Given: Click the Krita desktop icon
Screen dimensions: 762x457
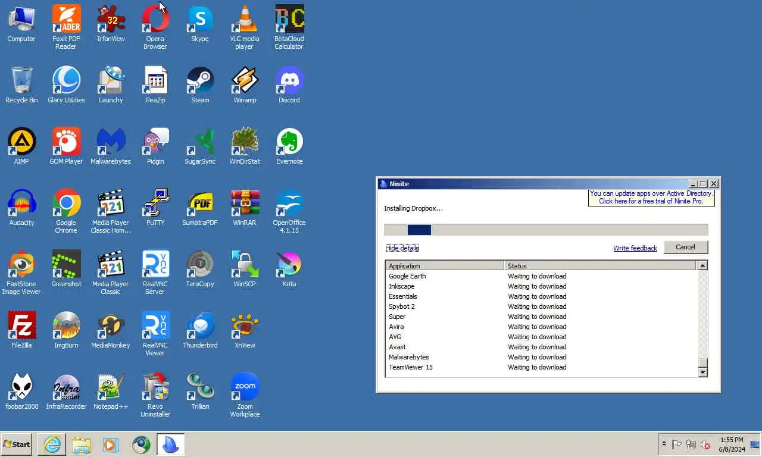Looking at the screenshot, I should pyautogui.click(x=289, y=269).
